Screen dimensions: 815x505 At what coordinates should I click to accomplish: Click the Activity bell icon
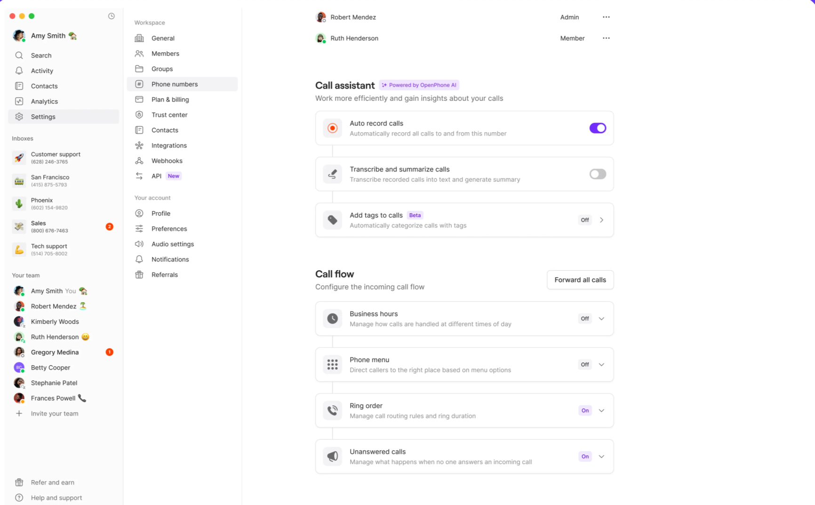(x=19, y=71)
